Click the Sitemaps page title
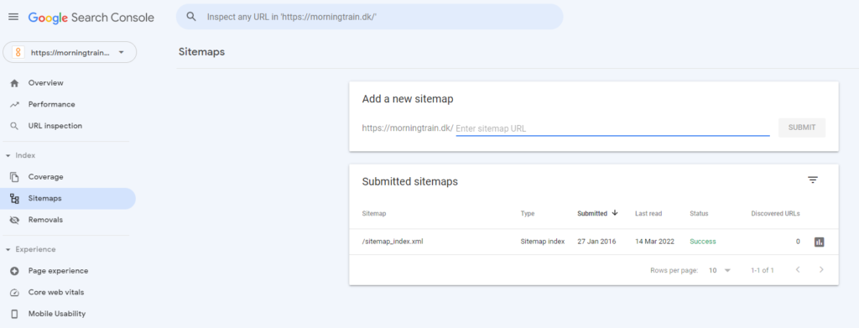859x328 pixels. [201, 52]
